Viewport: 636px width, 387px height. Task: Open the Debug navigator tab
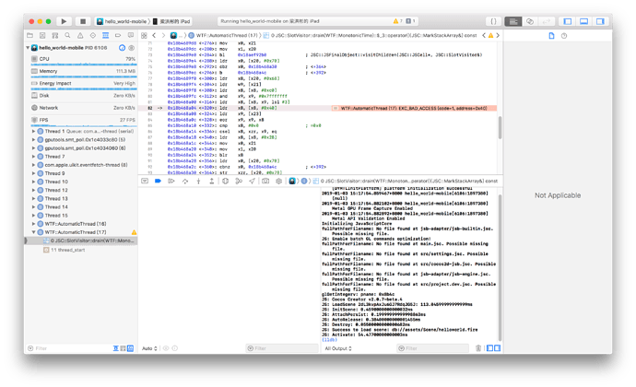pos(105,35)
